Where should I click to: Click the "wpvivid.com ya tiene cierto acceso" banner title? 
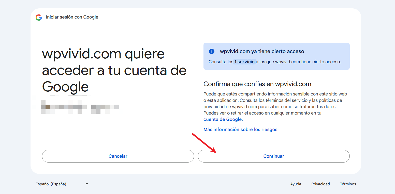click(x=262, y=52)
